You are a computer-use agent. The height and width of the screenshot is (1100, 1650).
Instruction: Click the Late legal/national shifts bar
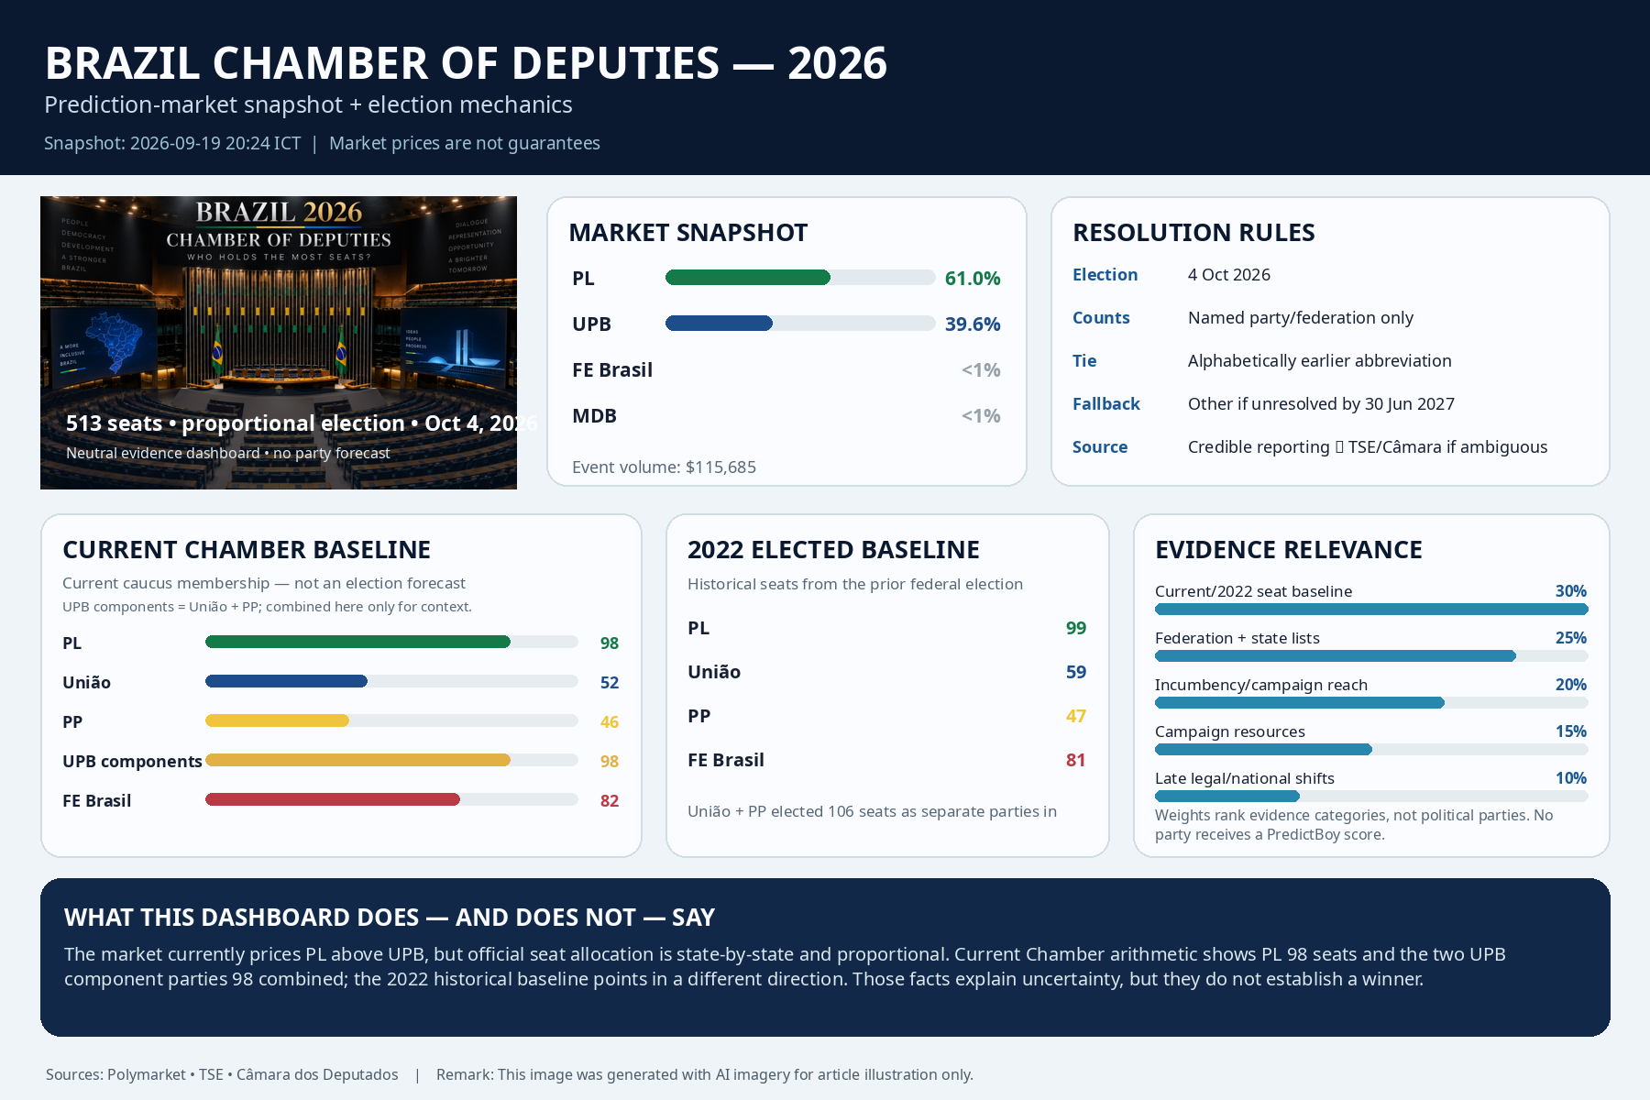tap(1371, 797)
